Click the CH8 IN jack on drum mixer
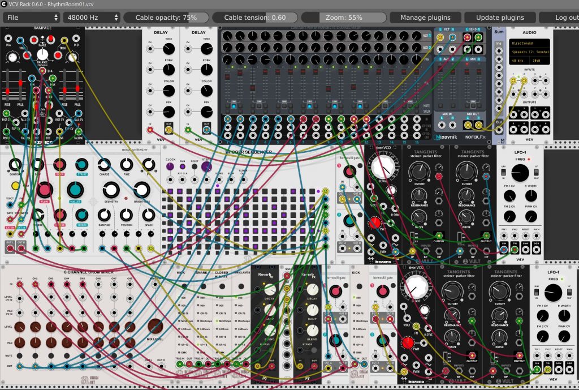 tap(129, 284)
